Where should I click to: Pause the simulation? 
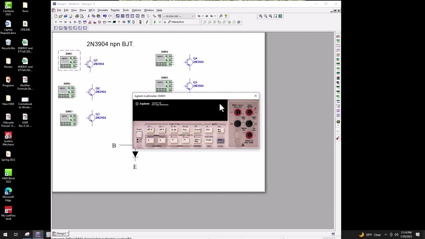[x=160, y=22]
